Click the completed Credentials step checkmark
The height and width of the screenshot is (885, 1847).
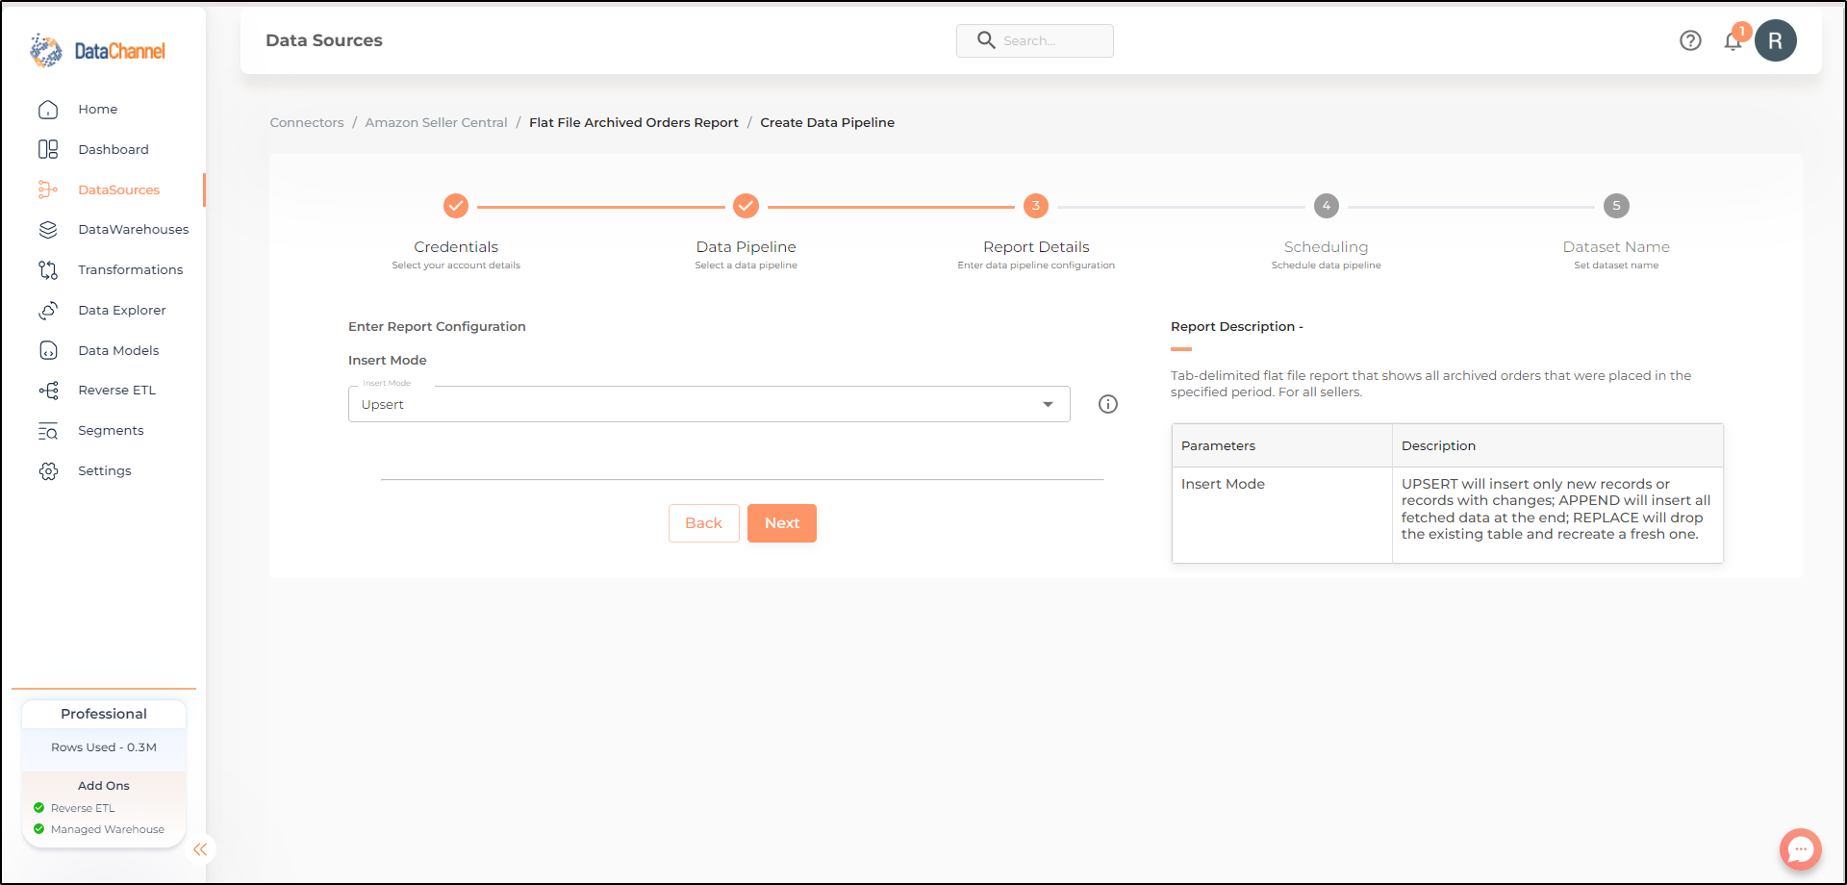[456, 206]
